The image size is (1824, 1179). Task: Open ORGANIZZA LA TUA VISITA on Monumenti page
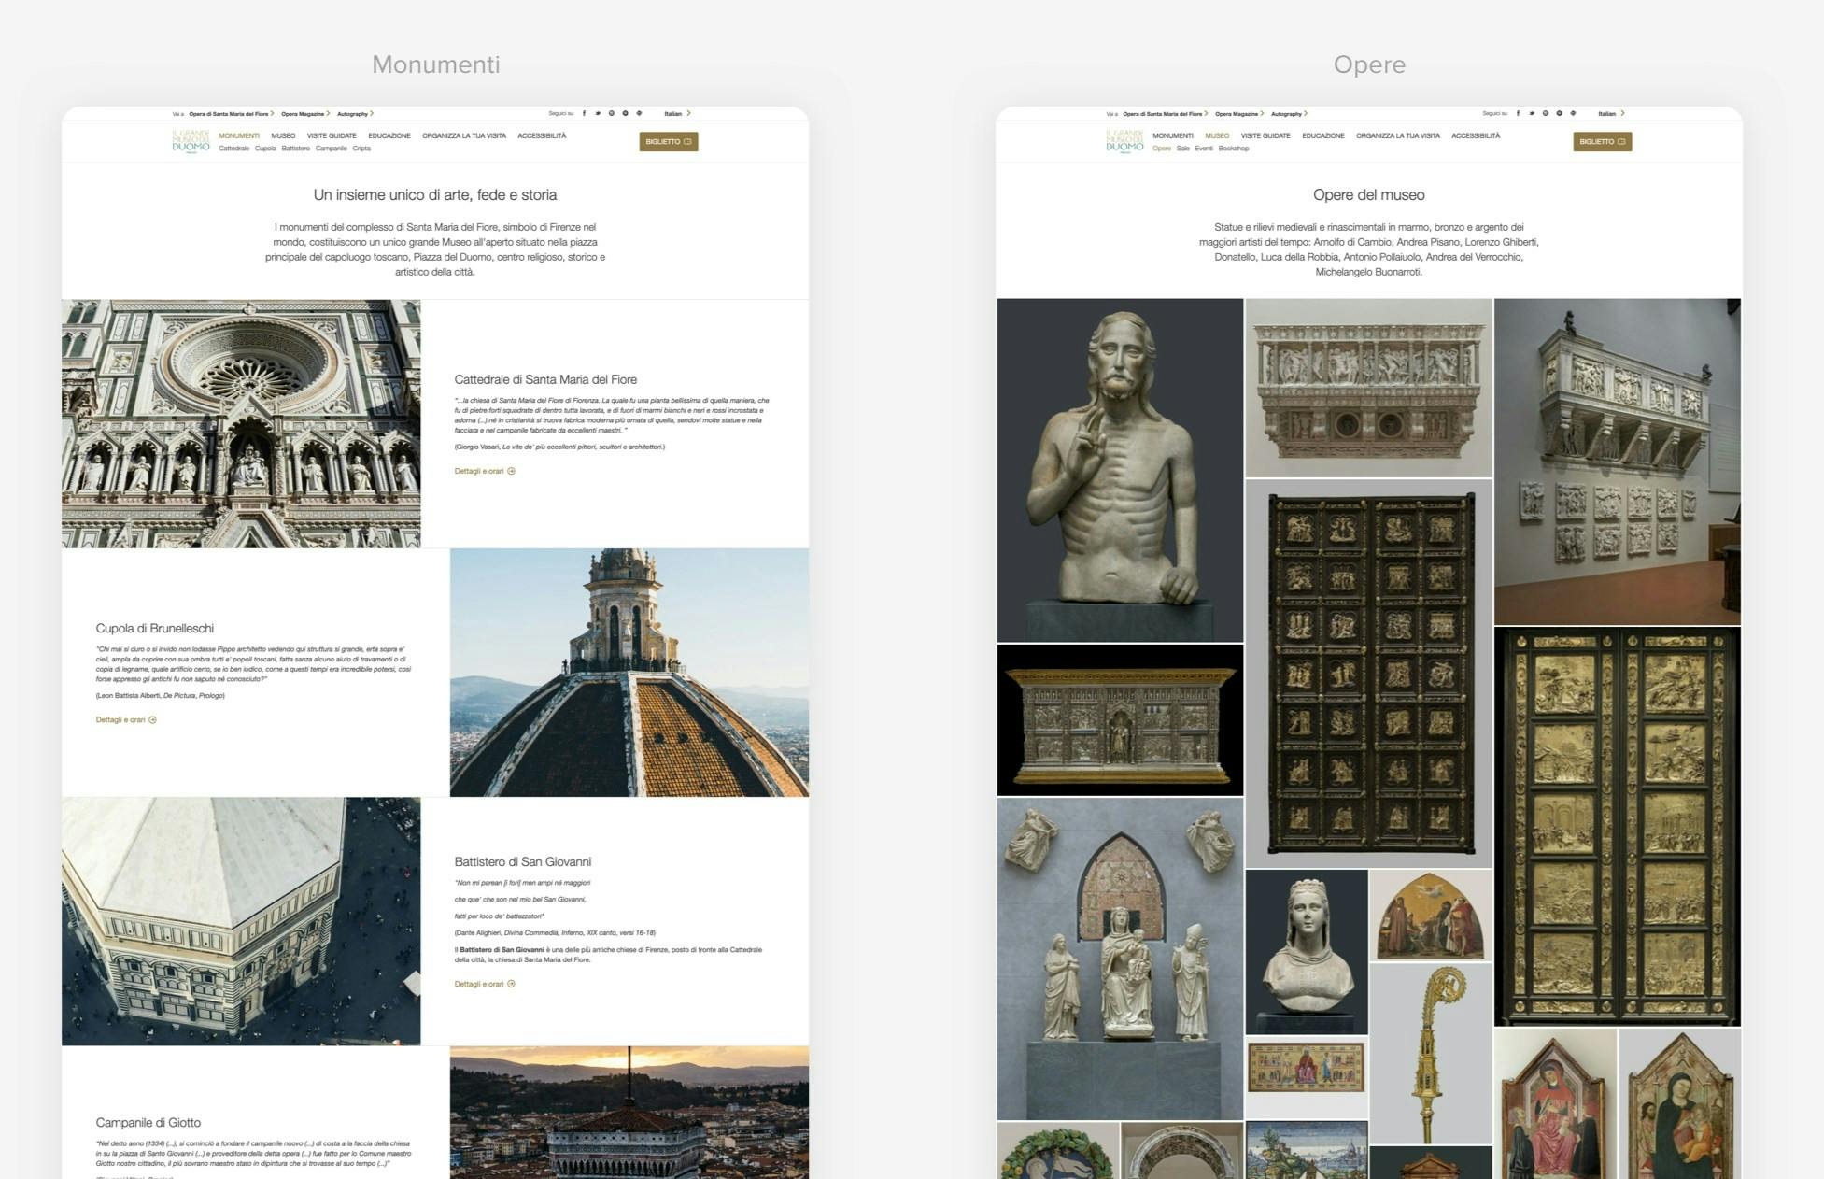464,135
